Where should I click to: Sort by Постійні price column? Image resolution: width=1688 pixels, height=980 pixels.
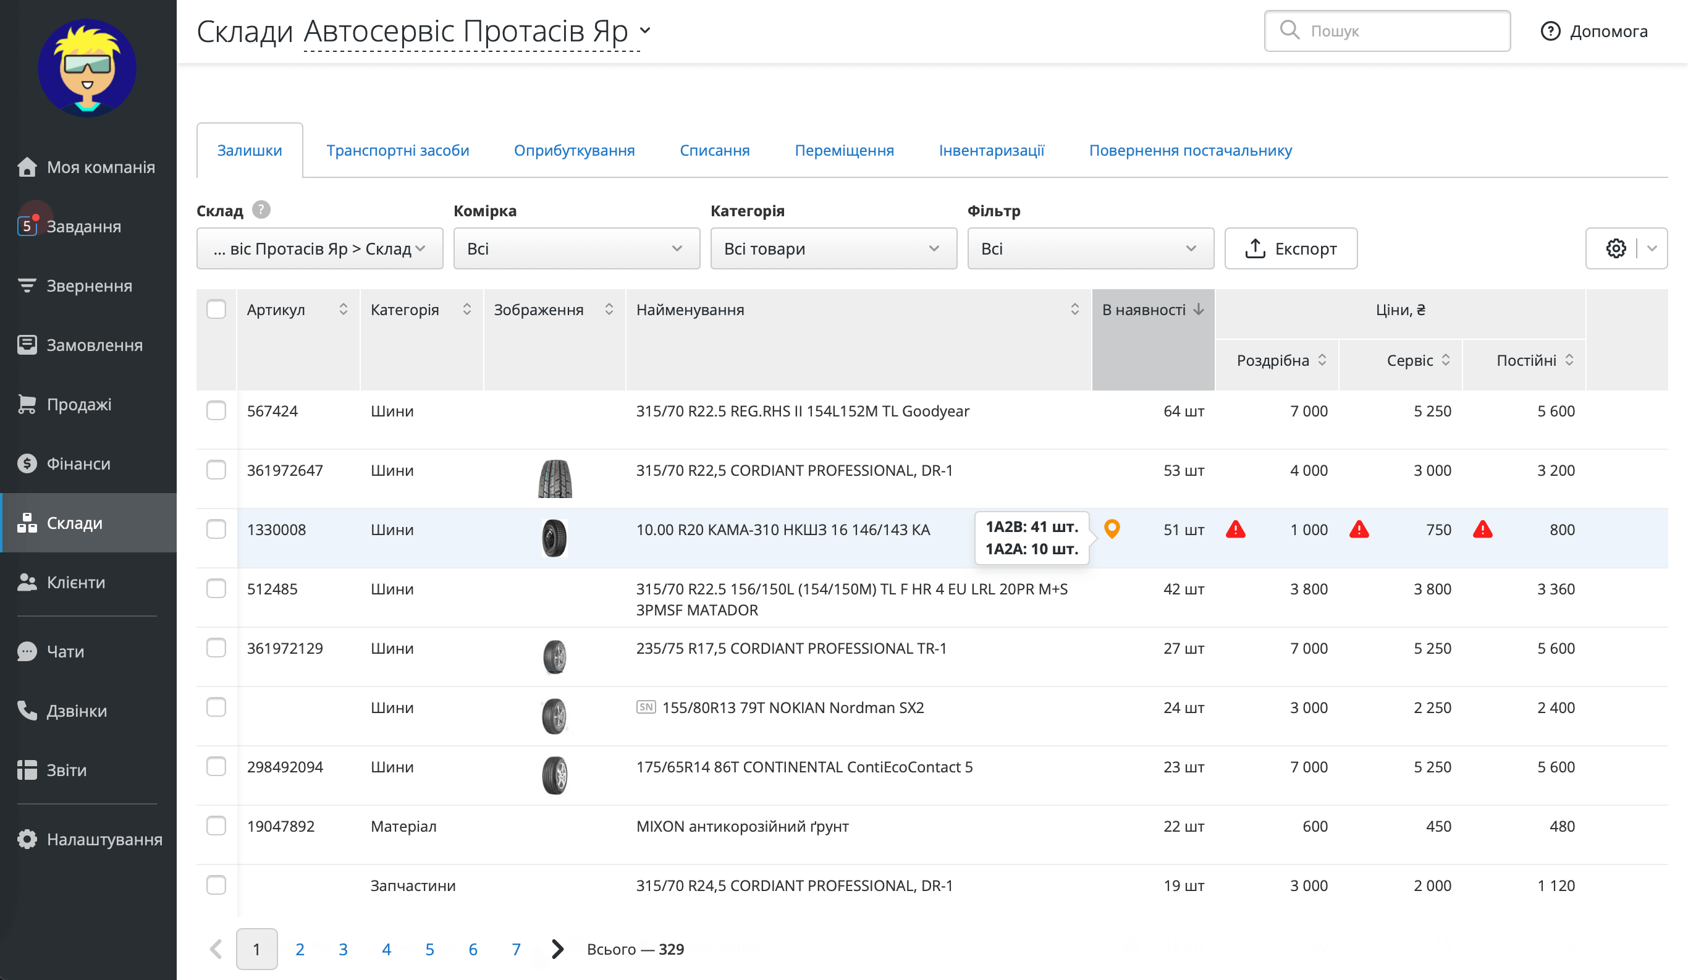(x=1569, y=360)
